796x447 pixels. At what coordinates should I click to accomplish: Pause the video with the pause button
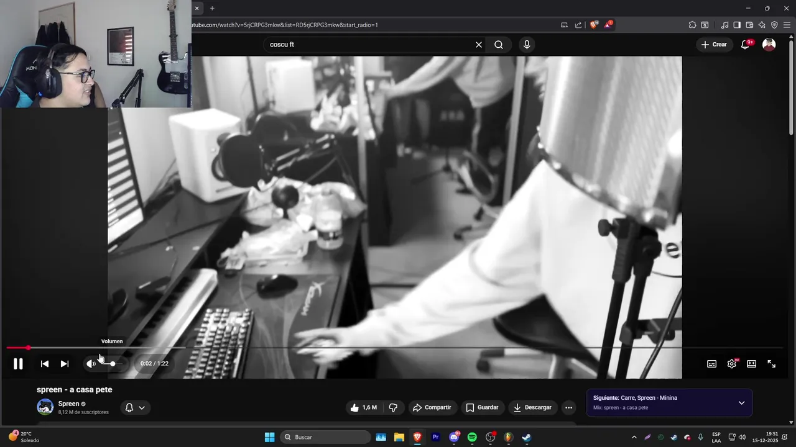click(x=18, y=364)
